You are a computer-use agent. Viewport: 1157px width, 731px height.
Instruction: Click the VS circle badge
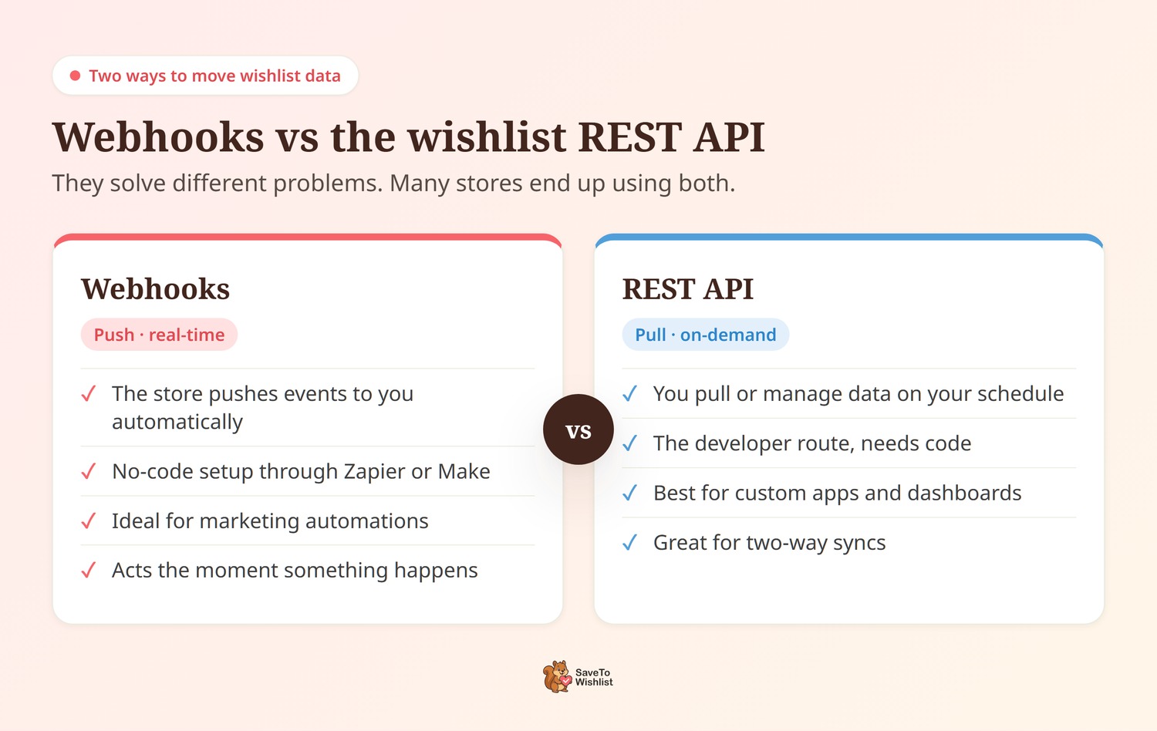coord(578,430)
